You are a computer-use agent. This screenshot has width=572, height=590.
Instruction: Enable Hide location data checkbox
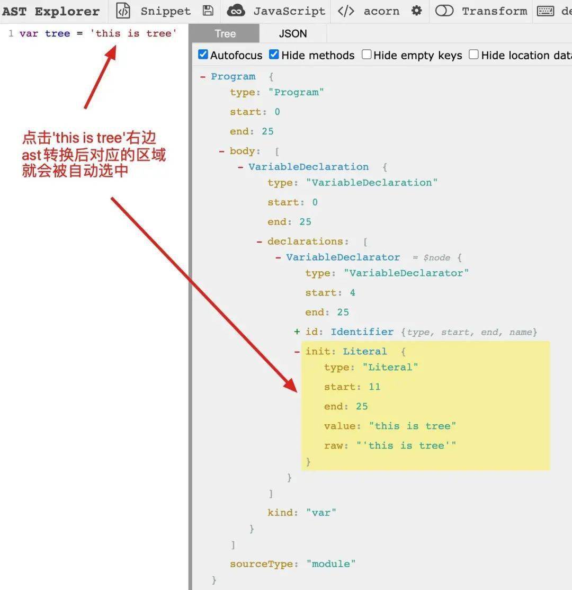(474, 55)
